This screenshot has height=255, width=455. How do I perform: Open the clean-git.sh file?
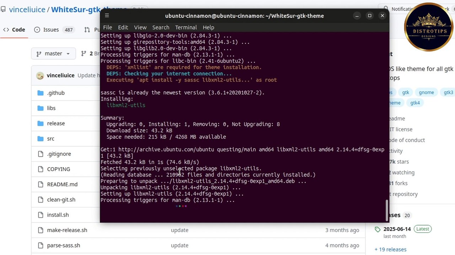click(x=61, y=199)
